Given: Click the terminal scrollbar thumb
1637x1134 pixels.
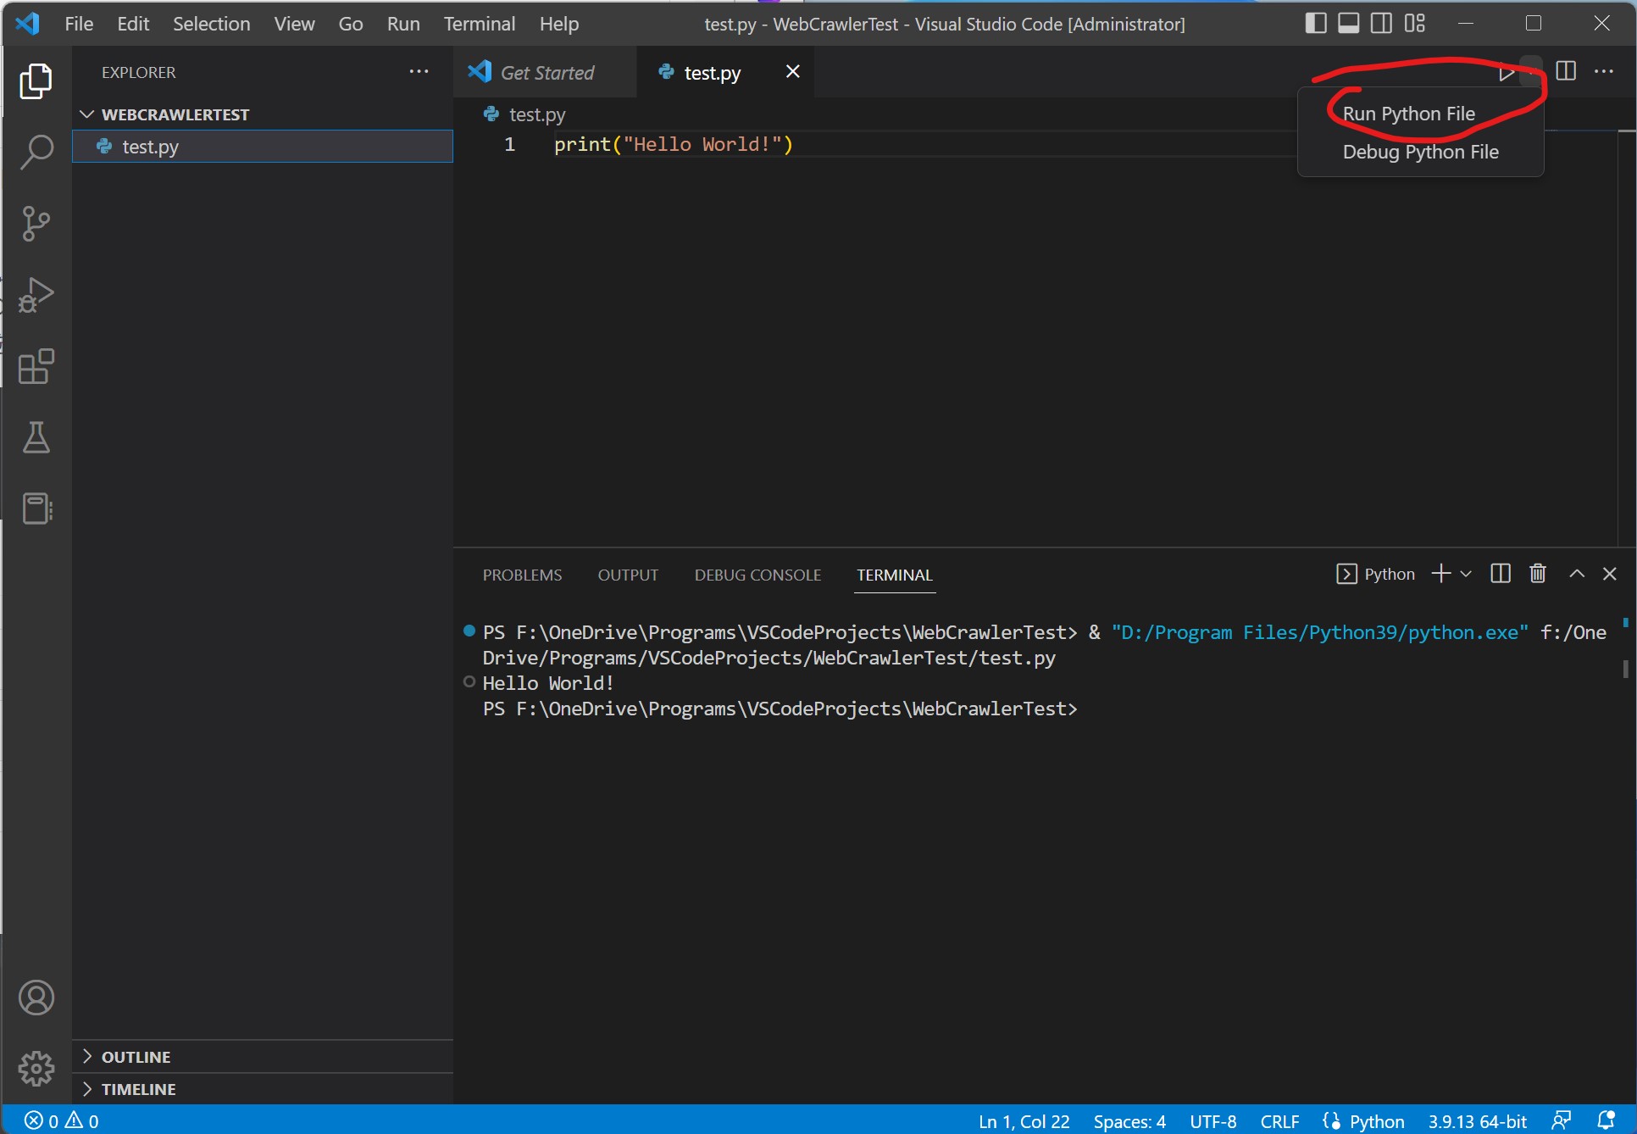Looking at the screenshot, I should (x=1625, y=669).
